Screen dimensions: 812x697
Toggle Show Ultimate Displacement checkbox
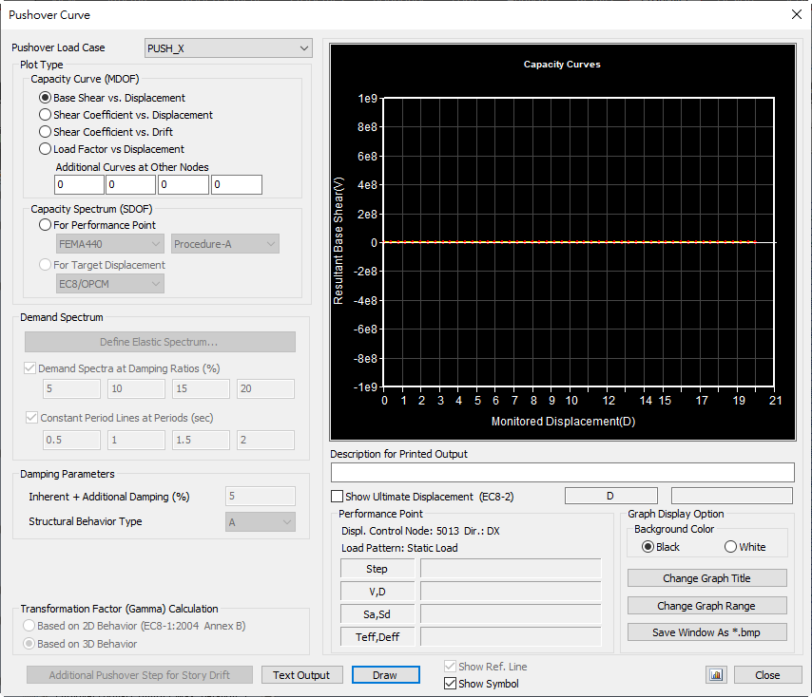coord(338,497)
